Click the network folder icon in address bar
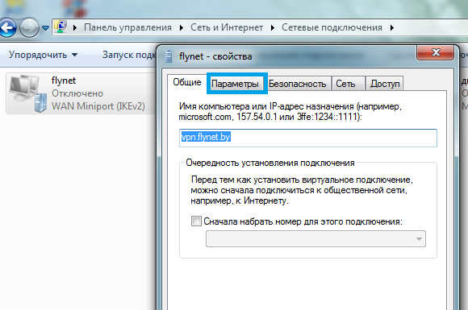 [61, 27]
